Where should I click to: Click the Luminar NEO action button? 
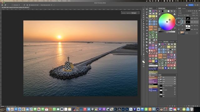click(x=153, y=69)
